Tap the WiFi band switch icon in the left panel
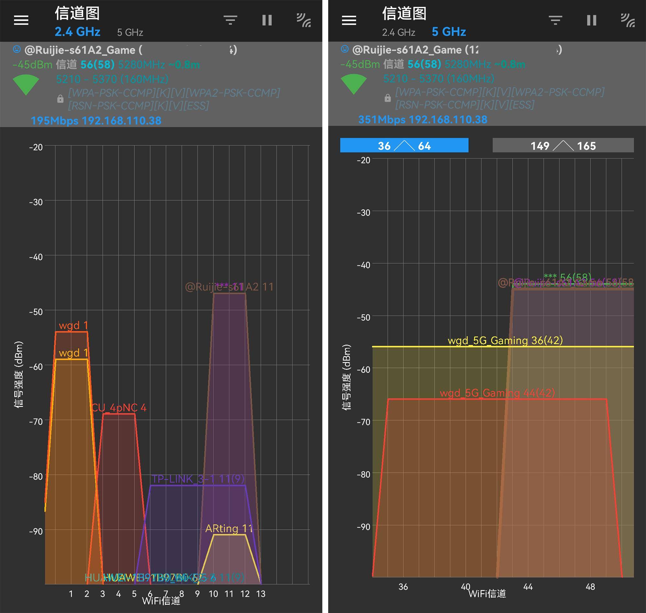The height and width of the screenshot is (613, 646). point(304,20)
